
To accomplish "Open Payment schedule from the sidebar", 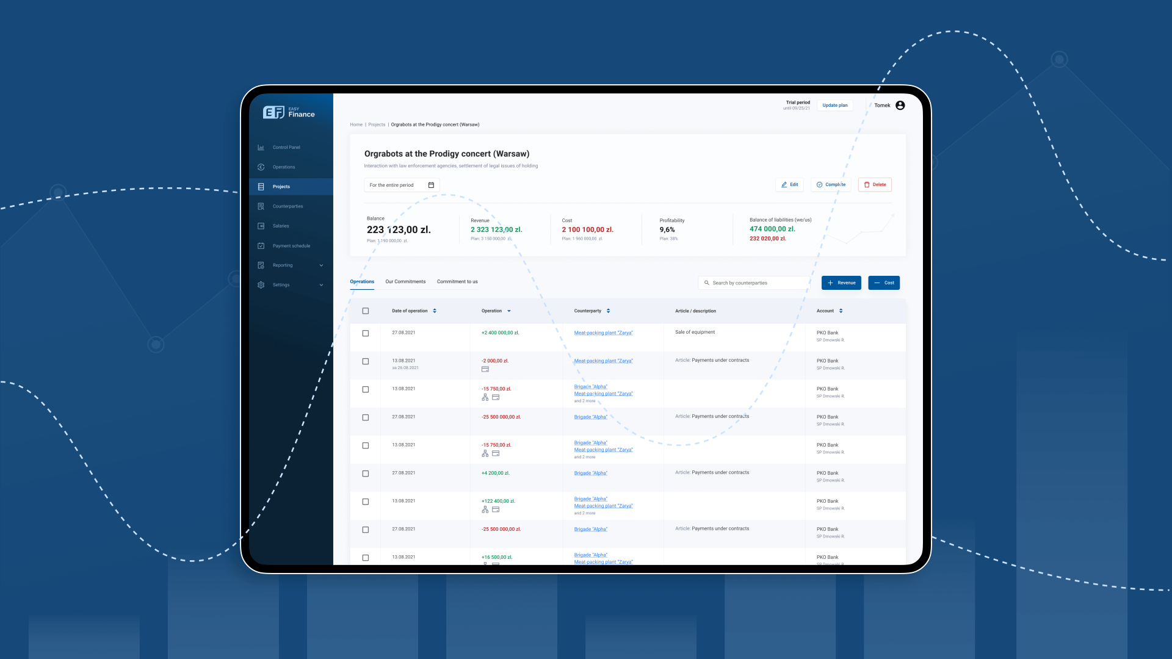I will point(291,245).
